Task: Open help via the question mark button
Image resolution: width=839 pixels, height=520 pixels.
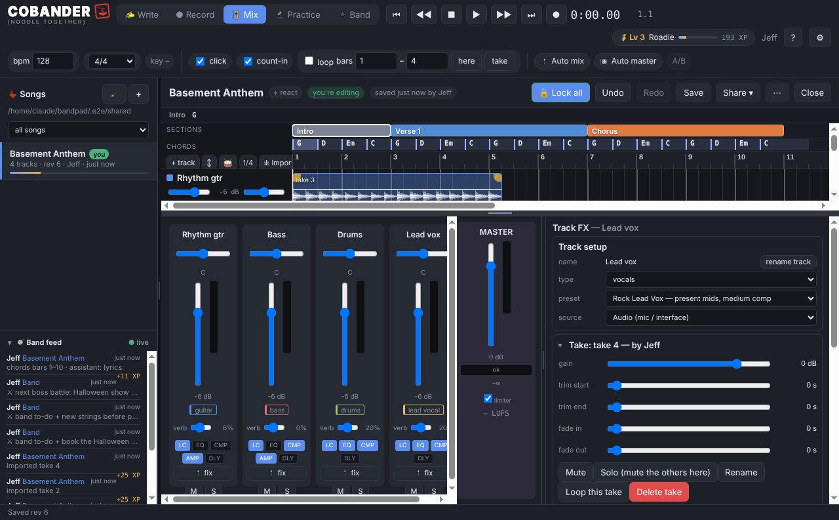Action: tap(792, 37)
